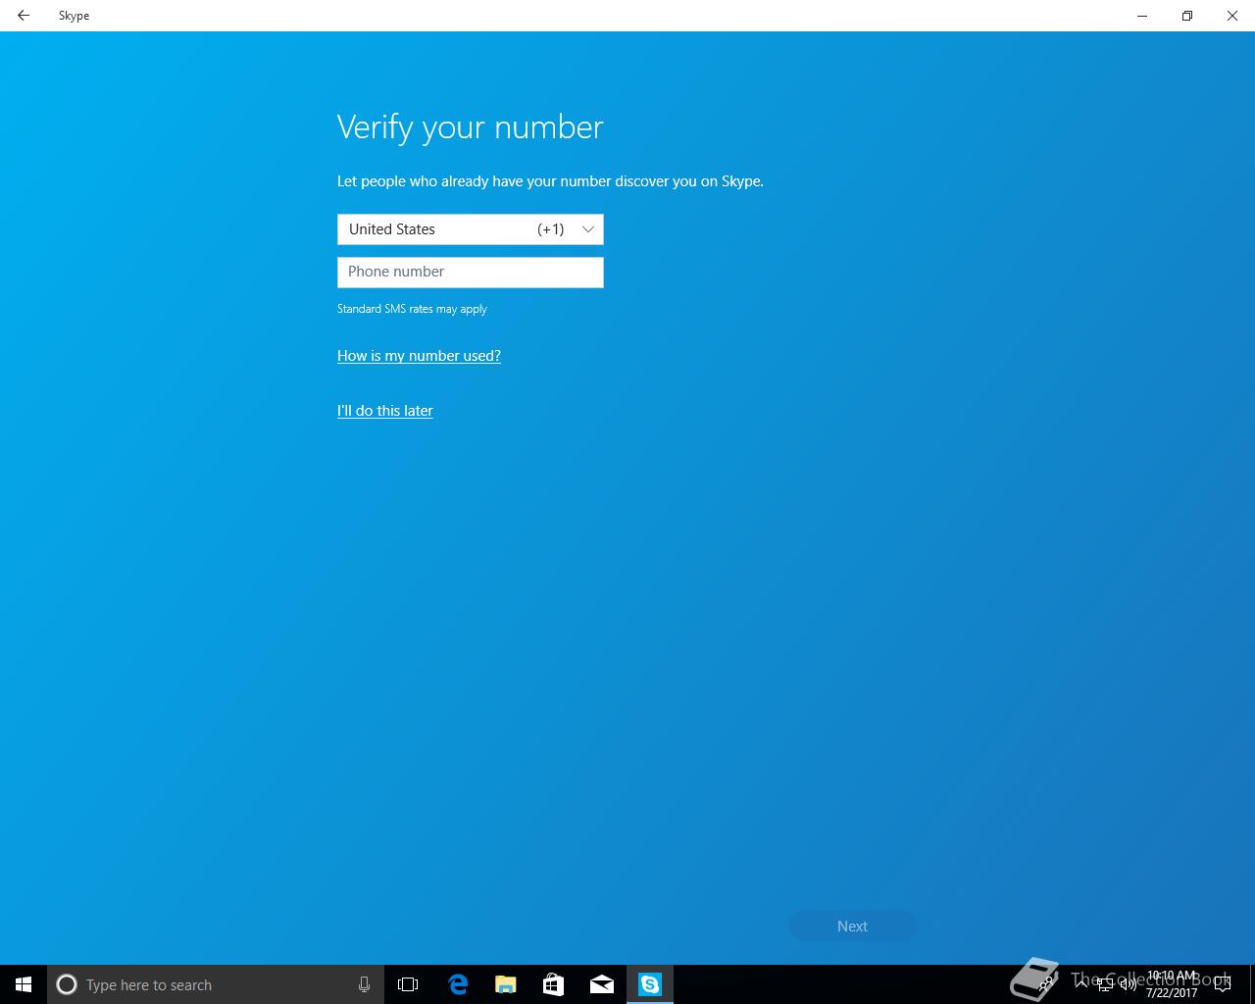Choose I'll do this later
Viewport: 1255px width, 1004px height.
(385, 411)
